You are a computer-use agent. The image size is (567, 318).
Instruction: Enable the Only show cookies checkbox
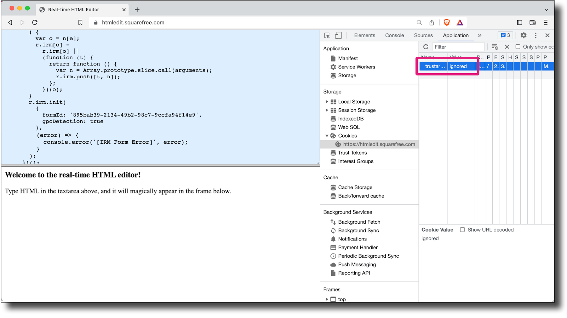point(518,47)
